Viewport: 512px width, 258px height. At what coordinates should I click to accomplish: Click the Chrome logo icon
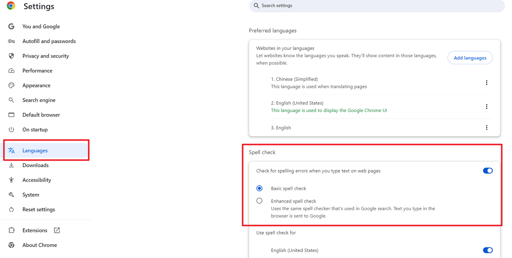point(11,6)
